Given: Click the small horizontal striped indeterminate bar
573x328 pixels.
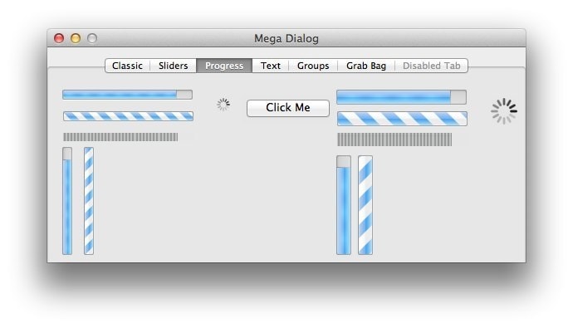Looking at the screenshot, I should (x=128, y=116).
